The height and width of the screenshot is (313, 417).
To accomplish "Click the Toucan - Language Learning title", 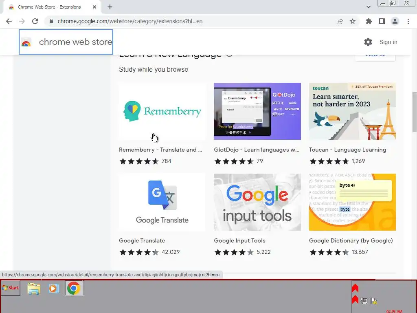I will [347, 150].
